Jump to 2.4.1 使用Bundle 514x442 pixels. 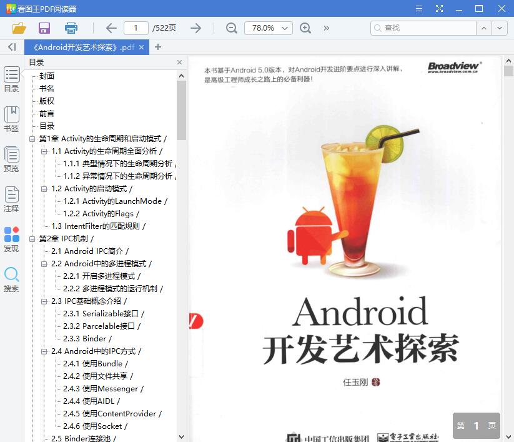tap(96, 364)
